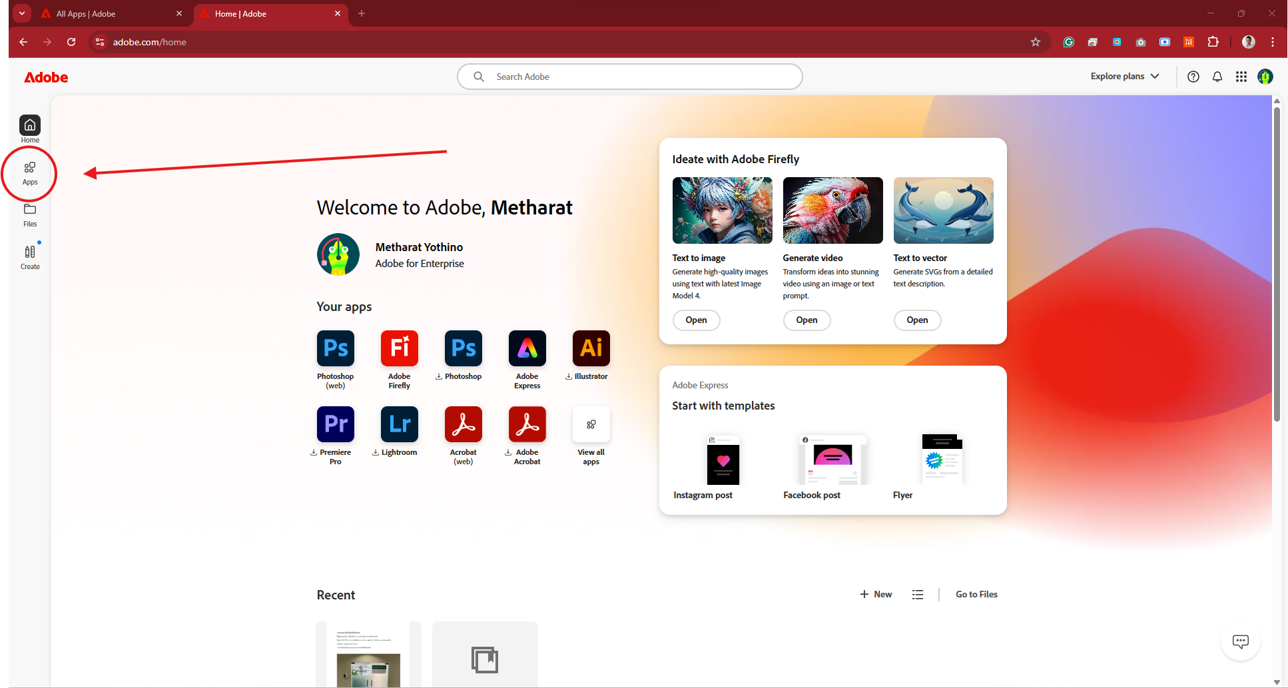Screen dimensions: 1288x688
Task: Open the second recent file placeholder
Action: tap(485, 655)
